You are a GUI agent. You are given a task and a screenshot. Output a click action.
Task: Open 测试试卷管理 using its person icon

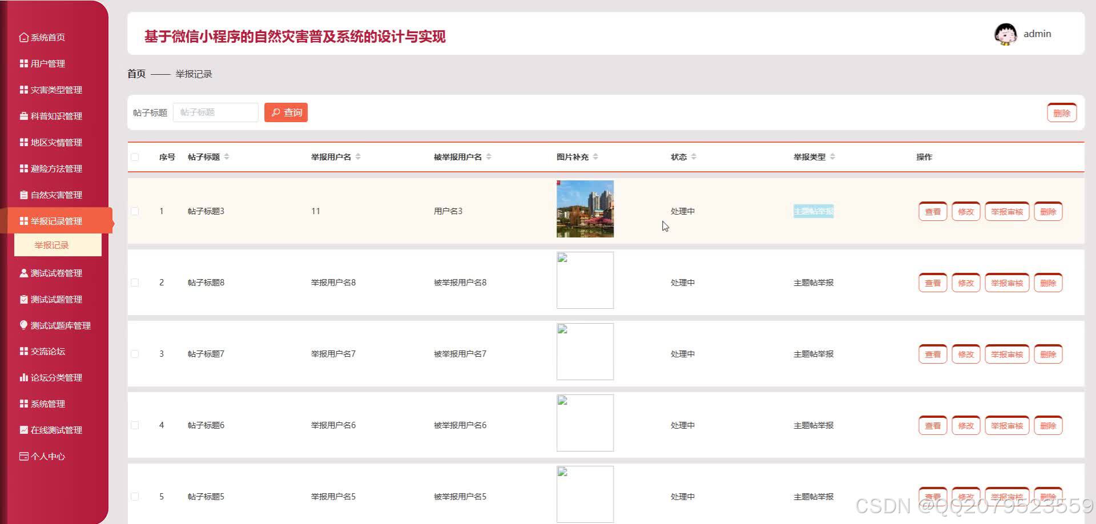pyautogui.click(x=23, y=273)
